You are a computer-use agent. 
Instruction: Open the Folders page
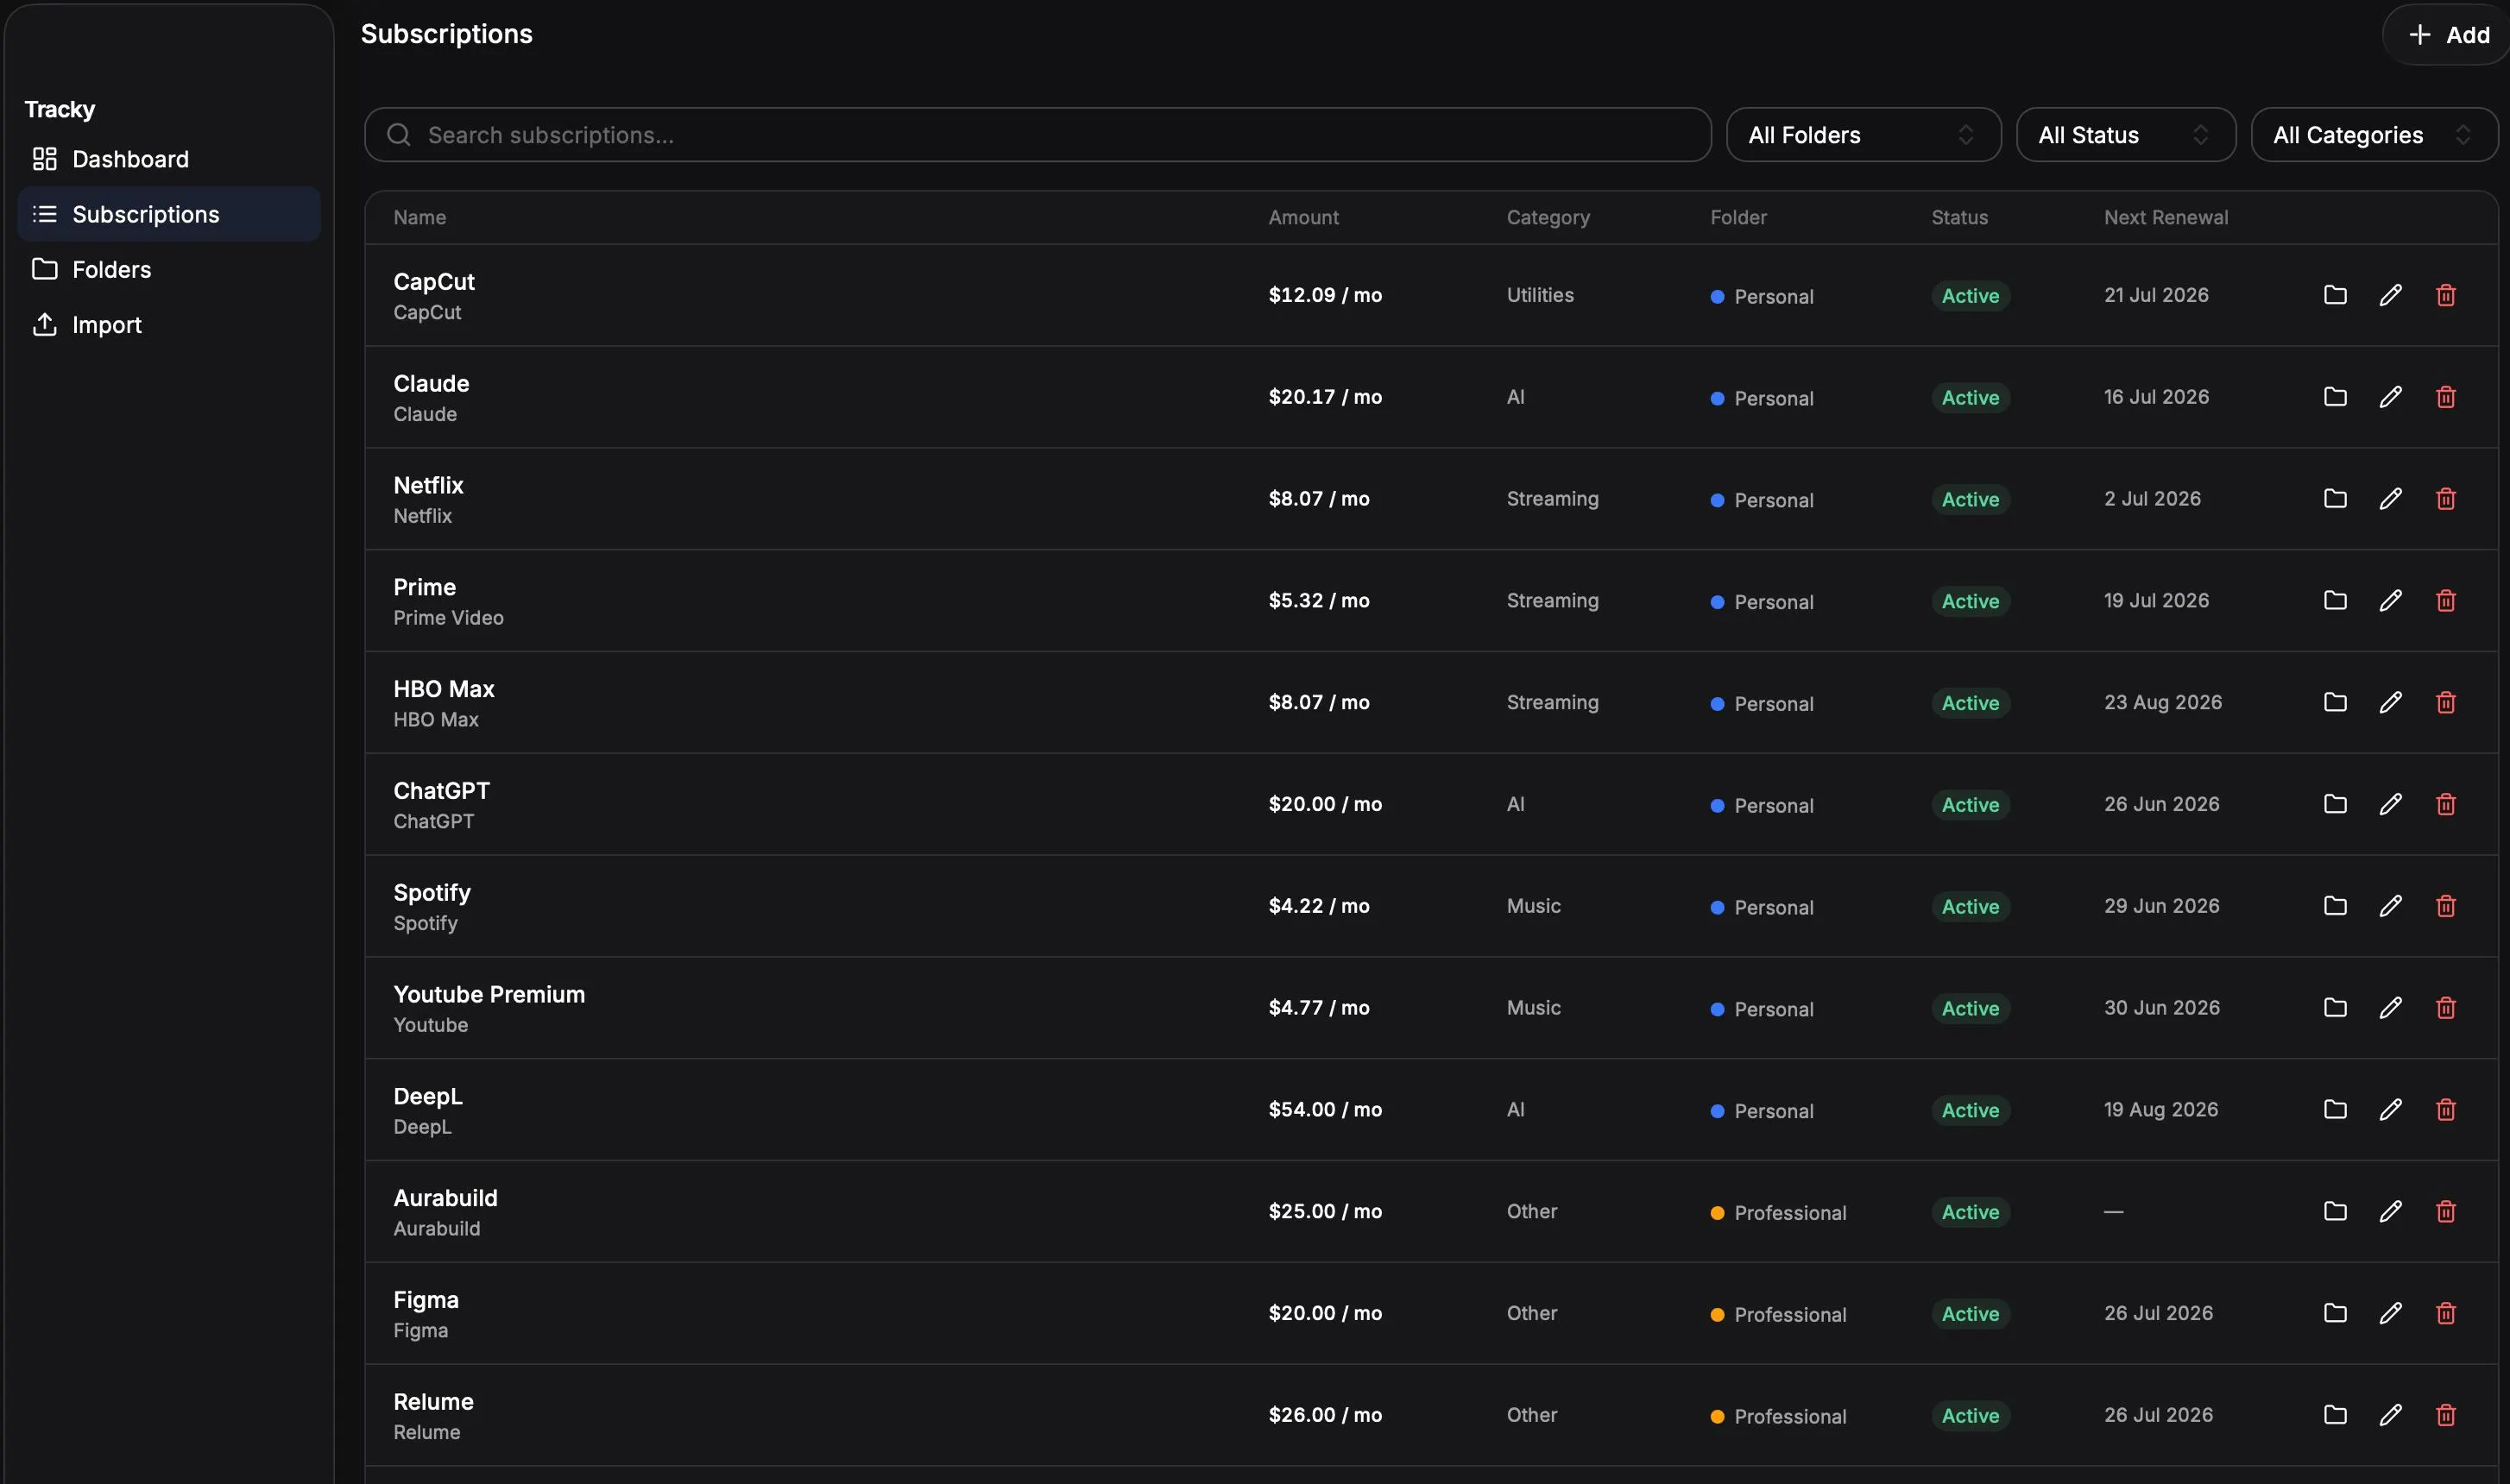coord(169,269)
